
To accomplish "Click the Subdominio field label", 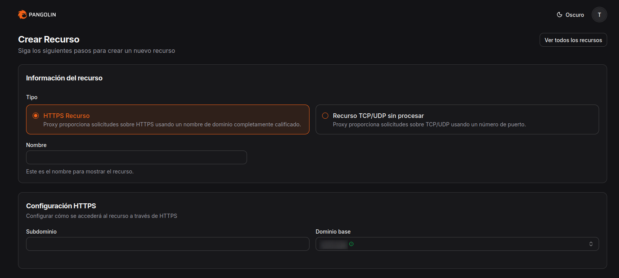I will pos(41,232).
